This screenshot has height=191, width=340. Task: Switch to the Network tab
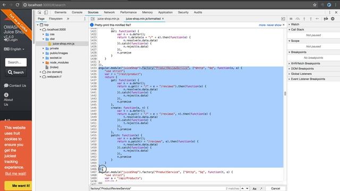(x=109, y=12)
